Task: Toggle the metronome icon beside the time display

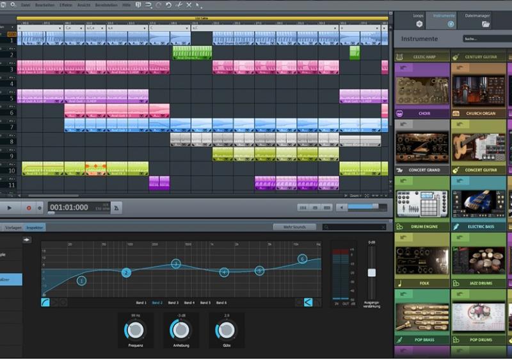Action: 116,208
